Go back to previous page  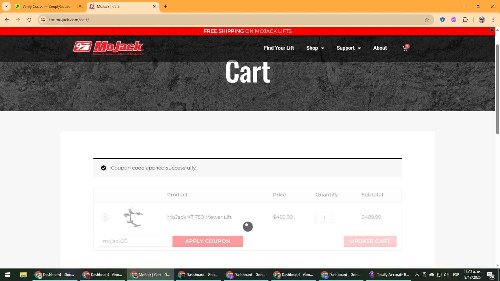pos(7,20)
